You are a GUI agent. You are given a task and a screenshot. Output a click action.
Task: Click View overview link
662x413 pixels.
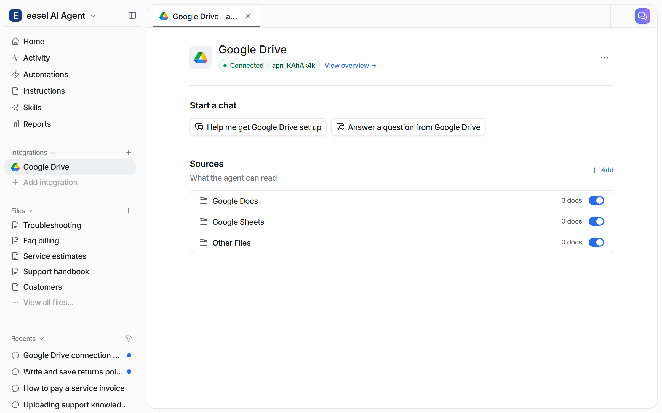tap(350, 66)
